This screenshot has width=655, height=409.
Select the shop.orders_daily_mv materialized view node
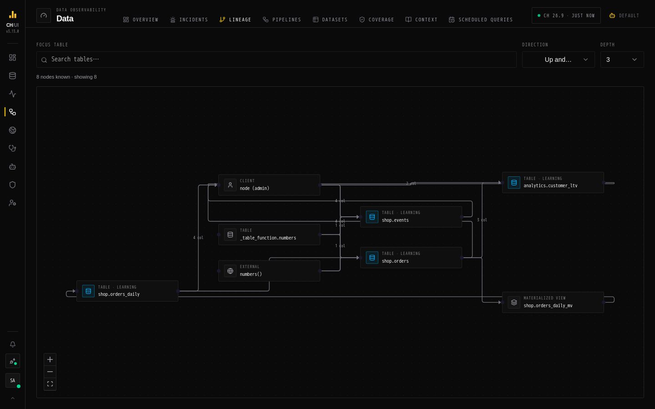click(553, 302)
